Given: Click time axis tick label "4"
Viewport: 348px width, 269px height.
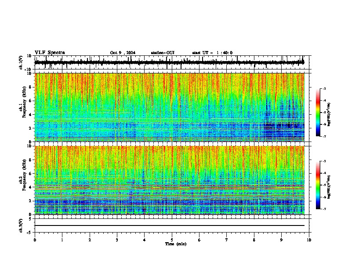Looking at the screenshot, I should point(144,240).
